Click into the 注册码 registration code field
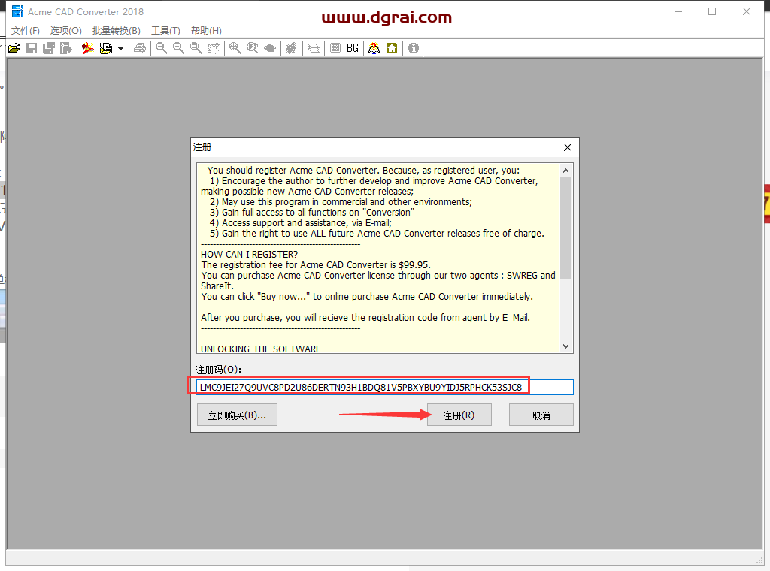 [384, 387]
